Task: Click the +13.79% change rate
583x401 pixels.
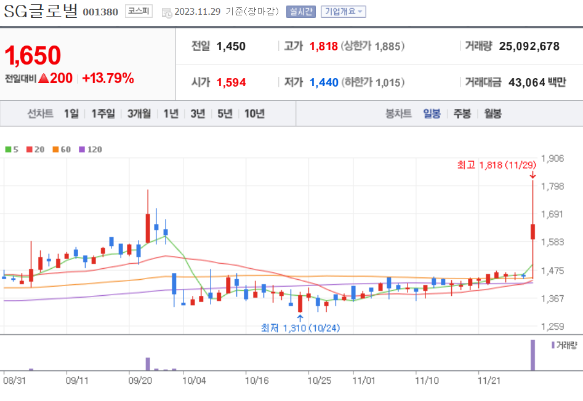Action: click(x=108, y=78)
